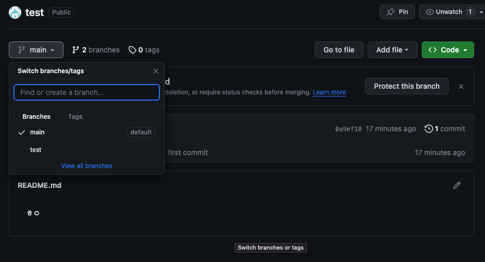The width and height of the screenshot is (485, 262).
Task: Click the Unwatch eye button
Action: tap(444, 12)
